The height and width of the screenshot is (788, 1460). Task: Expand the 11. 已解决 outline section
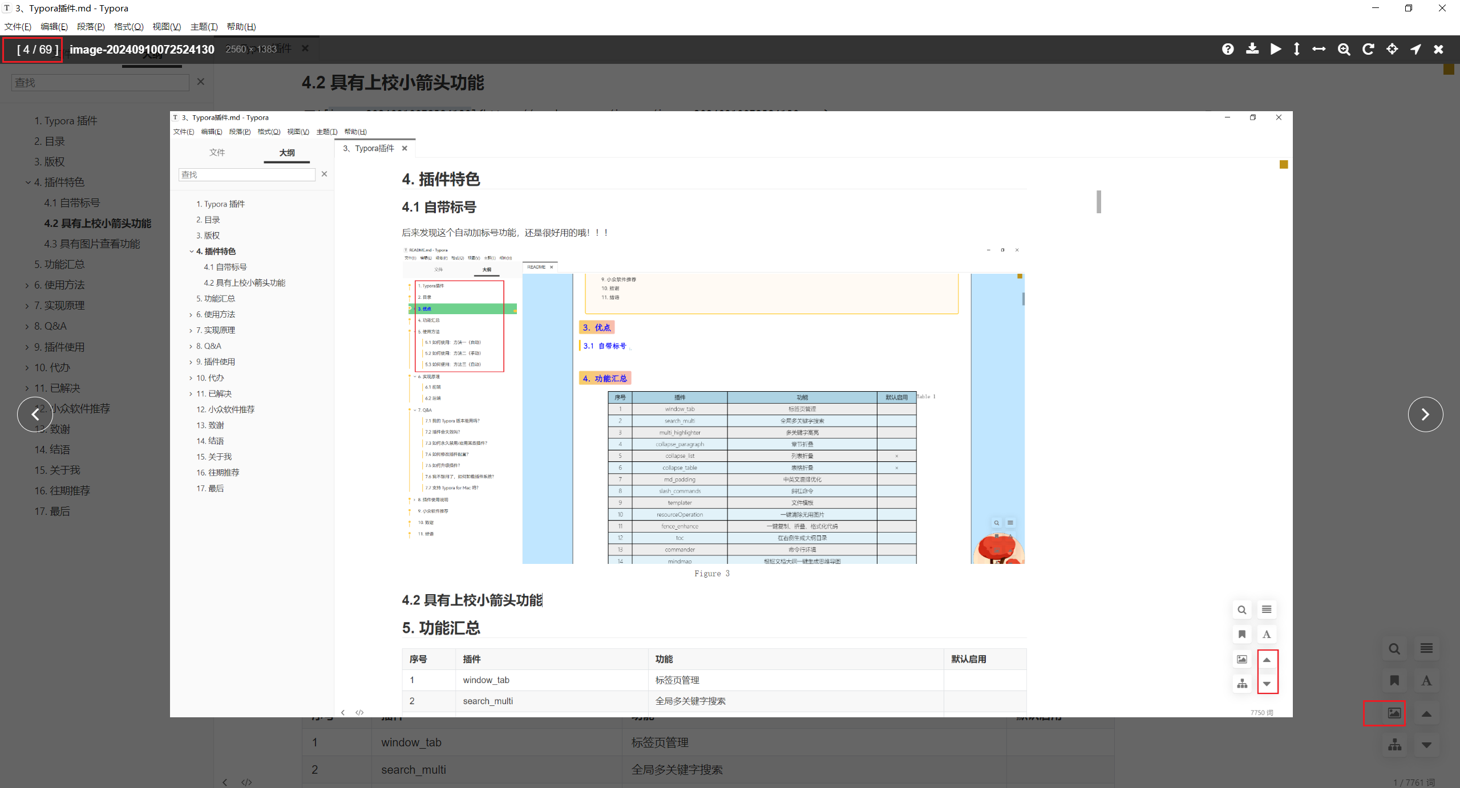[x=27, y=388]
